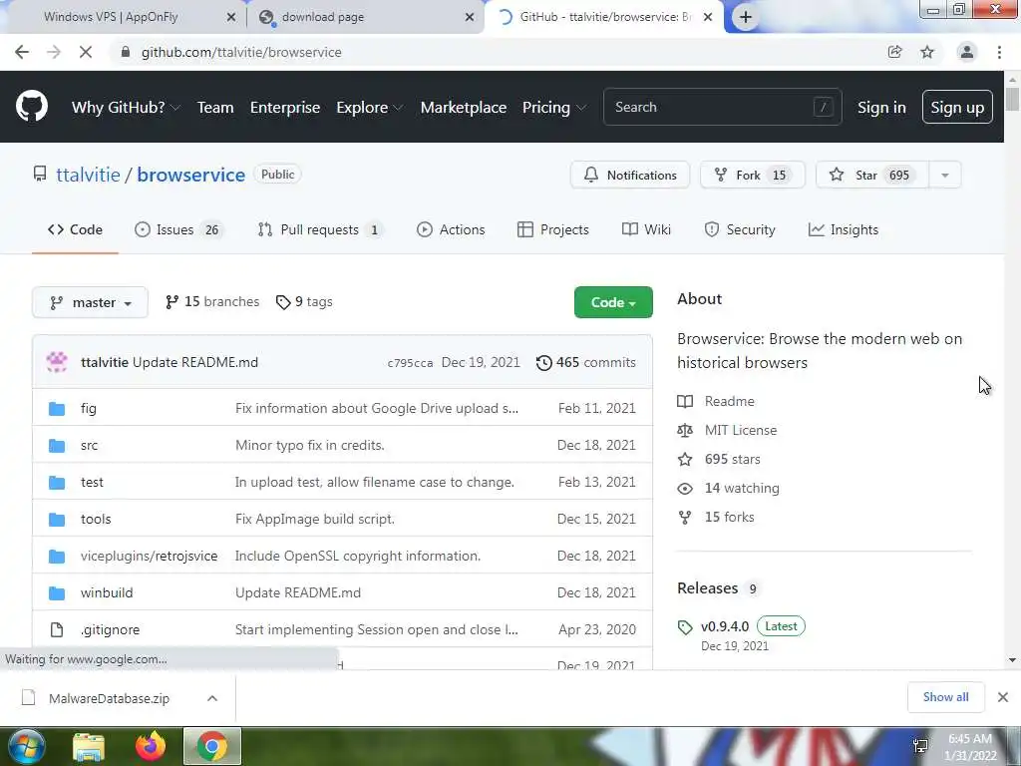Open the Security tab
Viewport: 1021px width, 766px height.
click(x=740, y=230)
